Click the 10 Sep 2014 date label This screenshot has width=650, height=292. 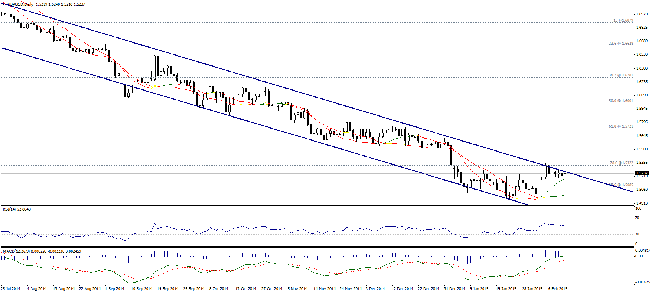click(x=142, y=289)
